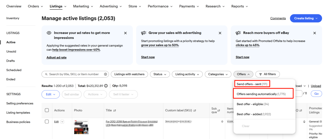Image resolution: width=325 pixels, height=139 pixels.
Task: Expand the Categories filter dropdown
Action: point(218,74)
